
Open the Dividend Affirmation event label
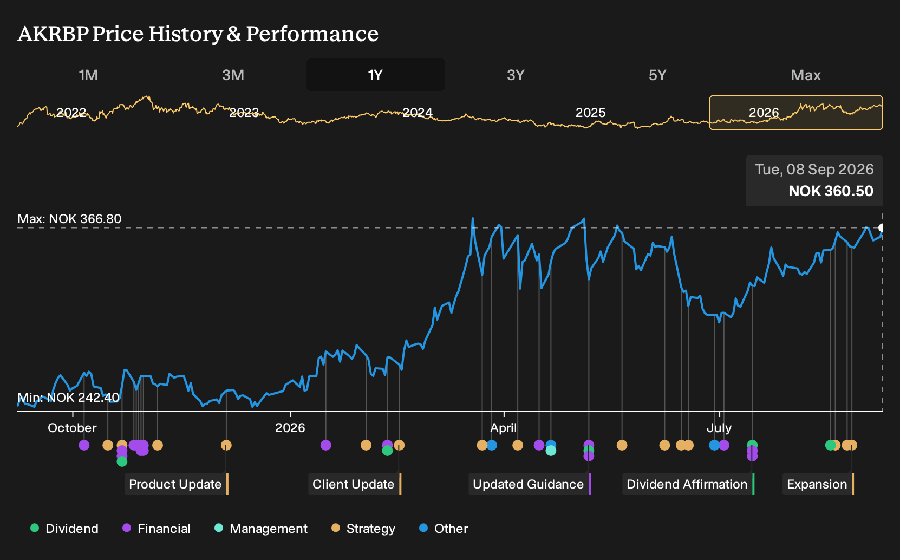coord(688,484)
